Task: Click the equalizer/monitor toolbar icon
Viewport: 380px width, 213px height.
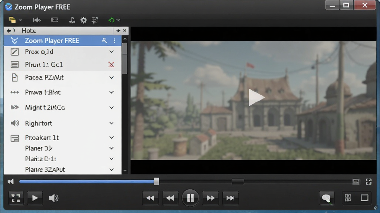Action: point(95,20)
